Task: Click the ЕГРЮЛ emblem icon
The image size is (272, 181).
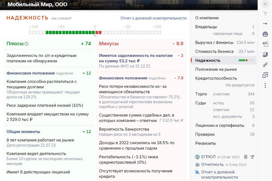Action: coord(198,157)
